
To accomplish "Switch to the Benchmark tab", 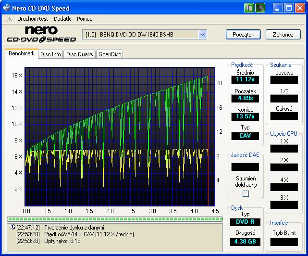I will coord(22,53).
